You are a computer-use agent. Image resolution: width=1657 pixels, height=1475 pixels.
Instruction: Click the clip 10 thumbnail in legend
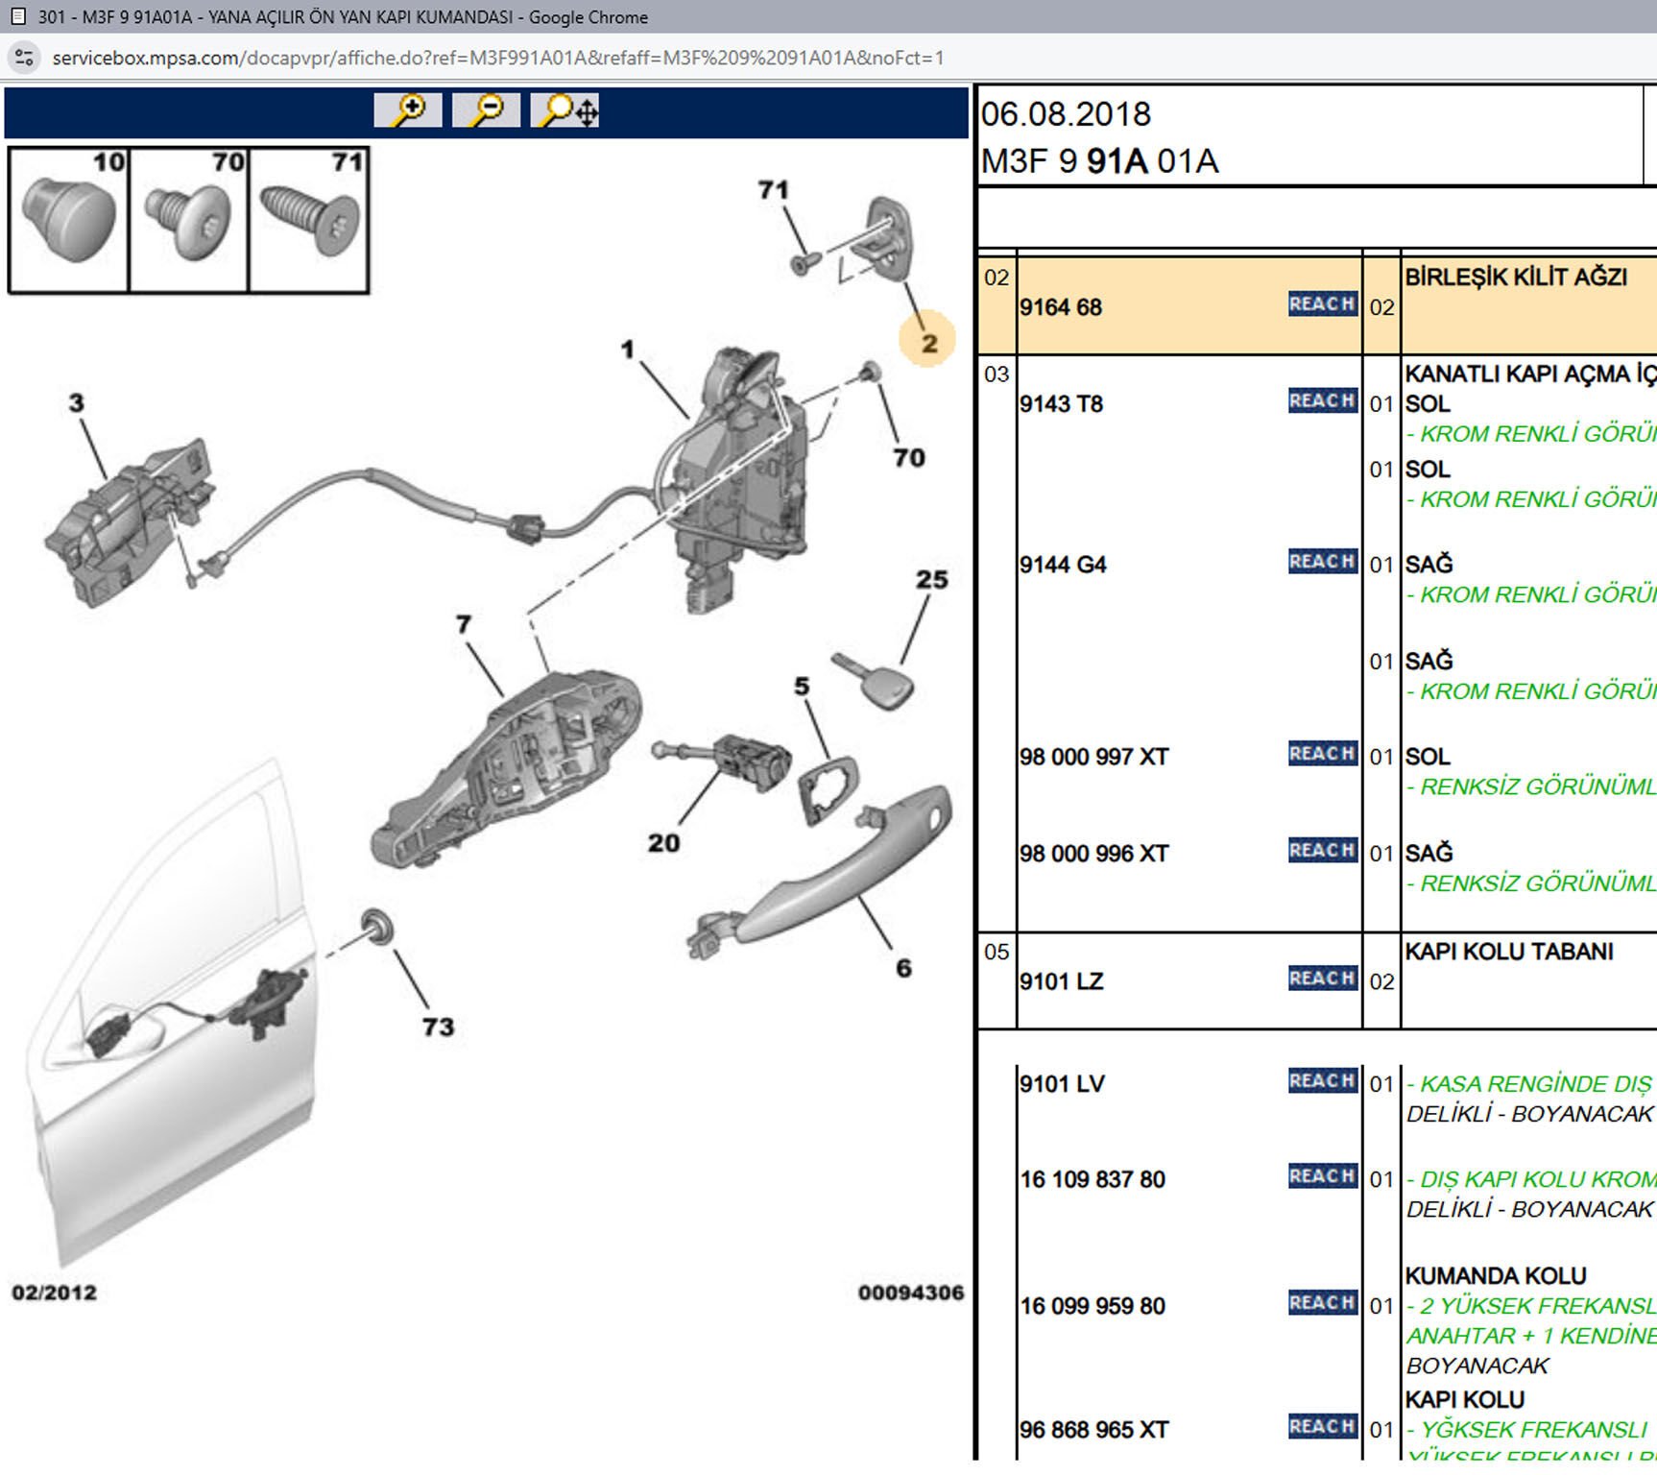click(68, 221)
